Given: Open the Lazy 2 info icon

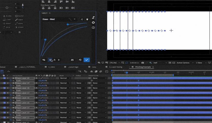Looking at the screenshot, I should (x=93, y=28).
